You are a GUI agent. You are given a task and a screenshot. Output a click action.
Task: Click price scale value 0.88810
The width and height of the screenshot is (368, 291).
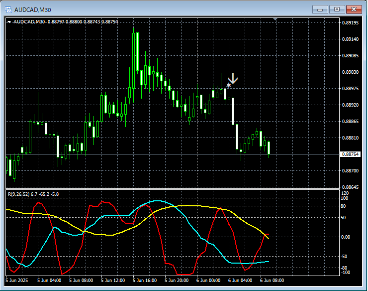click(351, 138)
